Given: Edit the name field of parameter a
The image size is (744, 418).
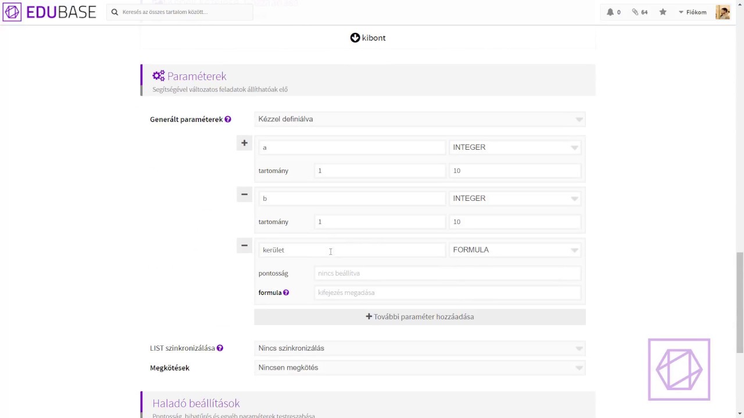Looking at the screenshot, I should click(x=352, y=147).
